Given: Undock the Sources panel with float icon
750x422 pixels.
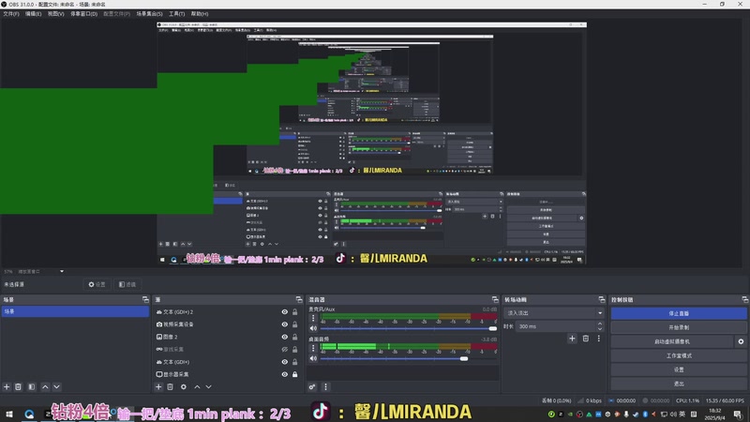Looking at the screenshot, I should pyautogui.click(x=299, y=299).
